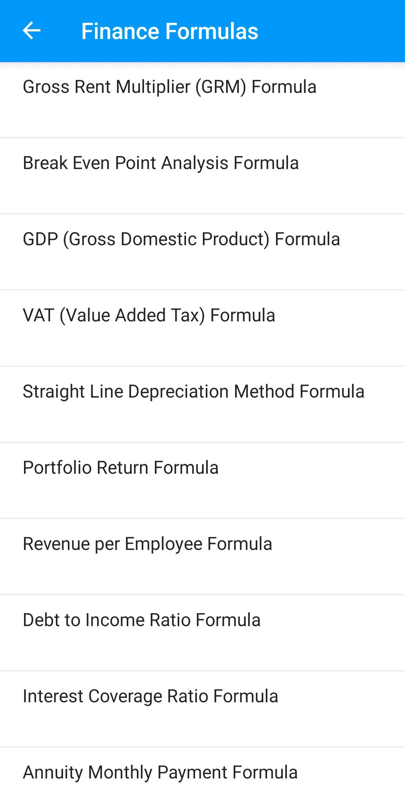Viewport: 405px width, 808px height.
Task: Open Interest Coverage Ratio Formula
Action: 150,697
